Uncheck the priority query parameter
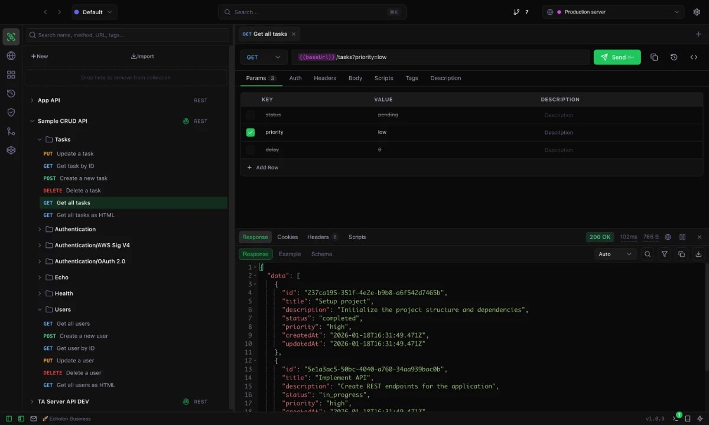 pos(250,132)
